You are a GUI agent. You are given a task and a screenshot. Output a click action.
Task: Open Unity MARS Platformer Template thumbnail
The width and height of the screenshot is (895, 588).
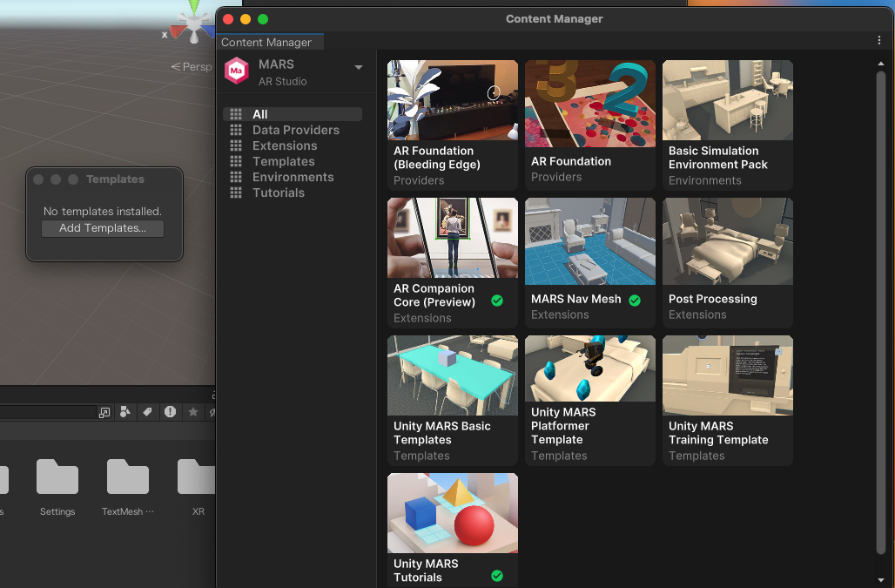point(590,368)
